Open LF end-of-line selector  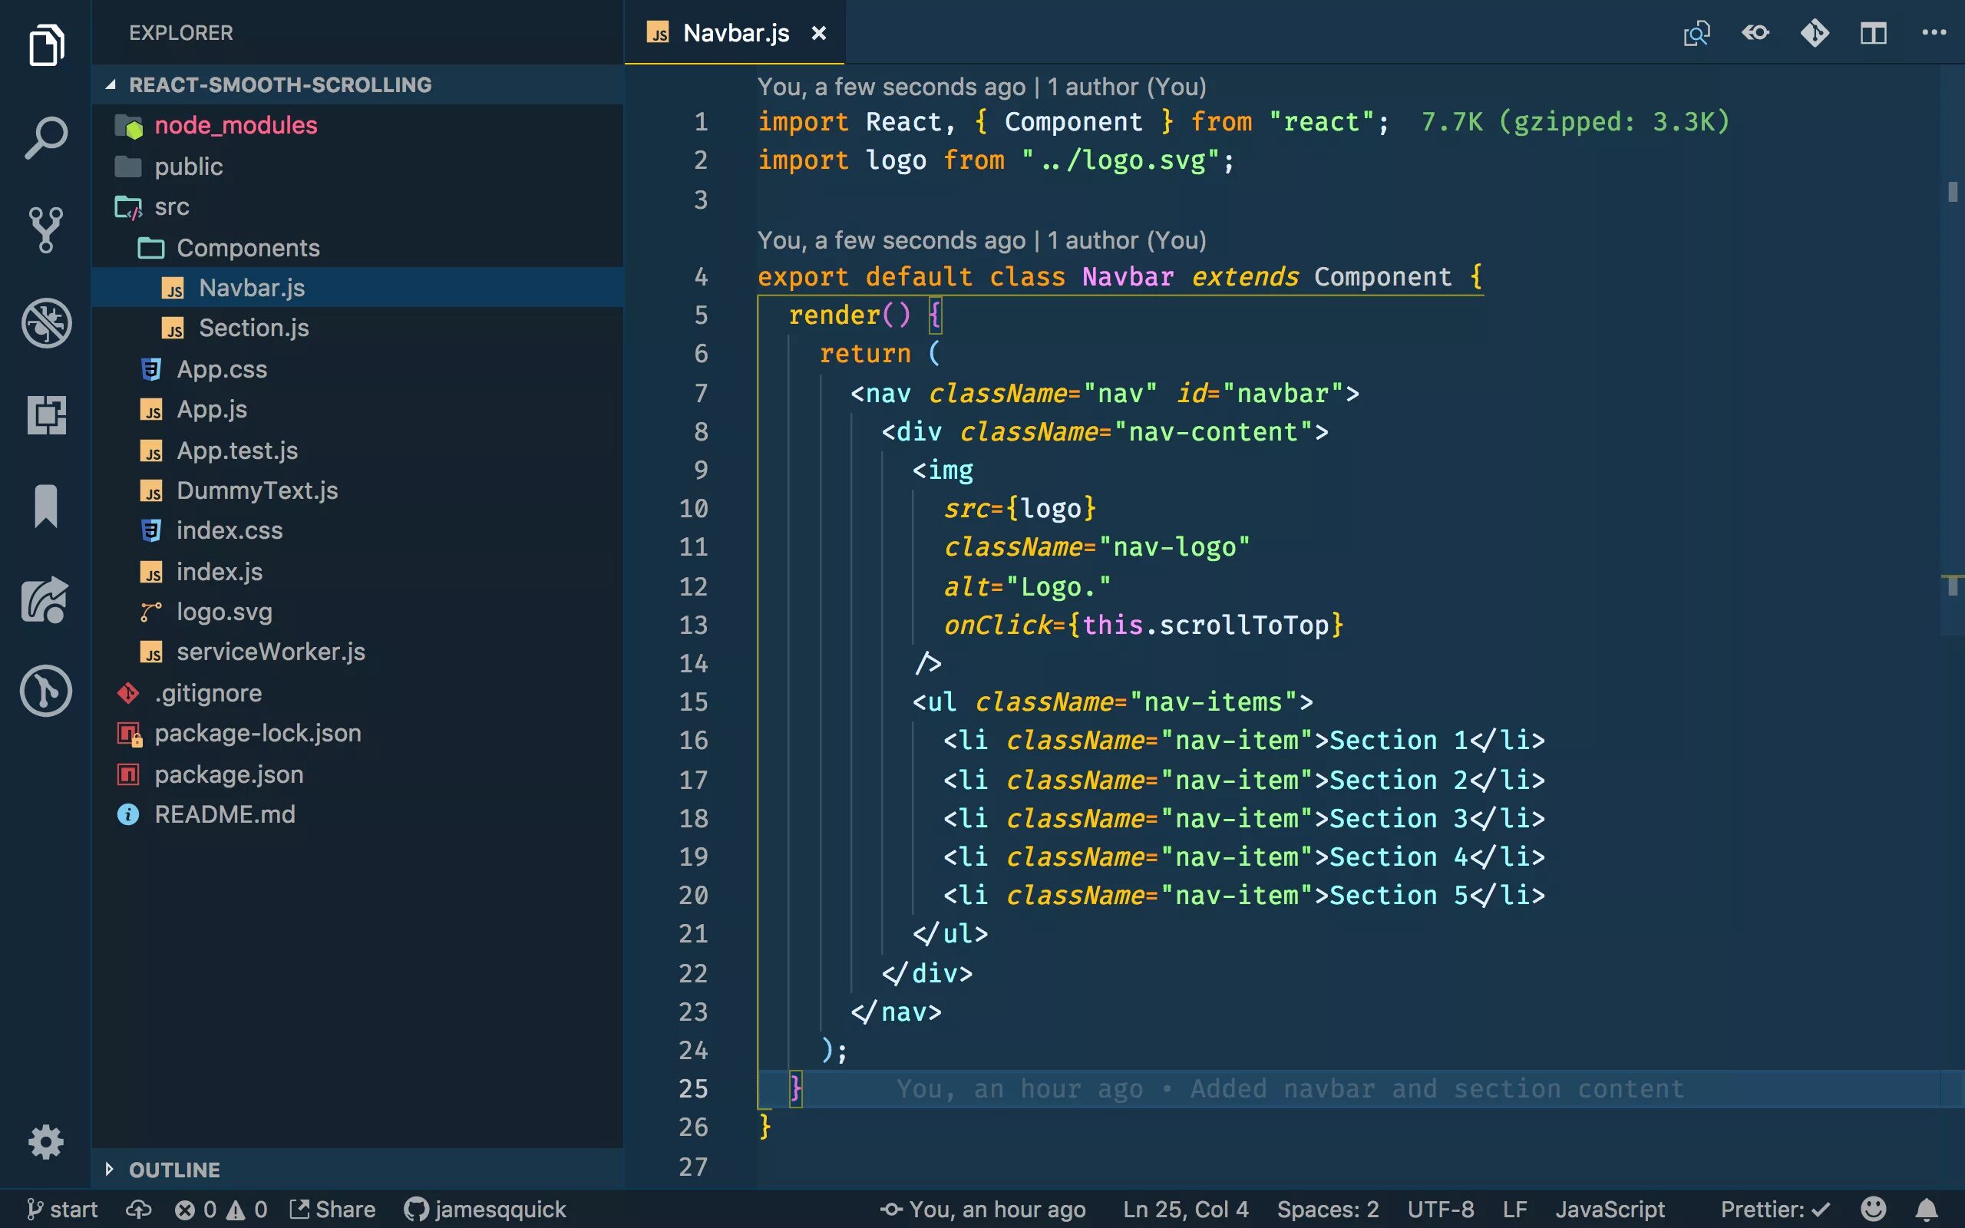(x=1514, y=1210)
